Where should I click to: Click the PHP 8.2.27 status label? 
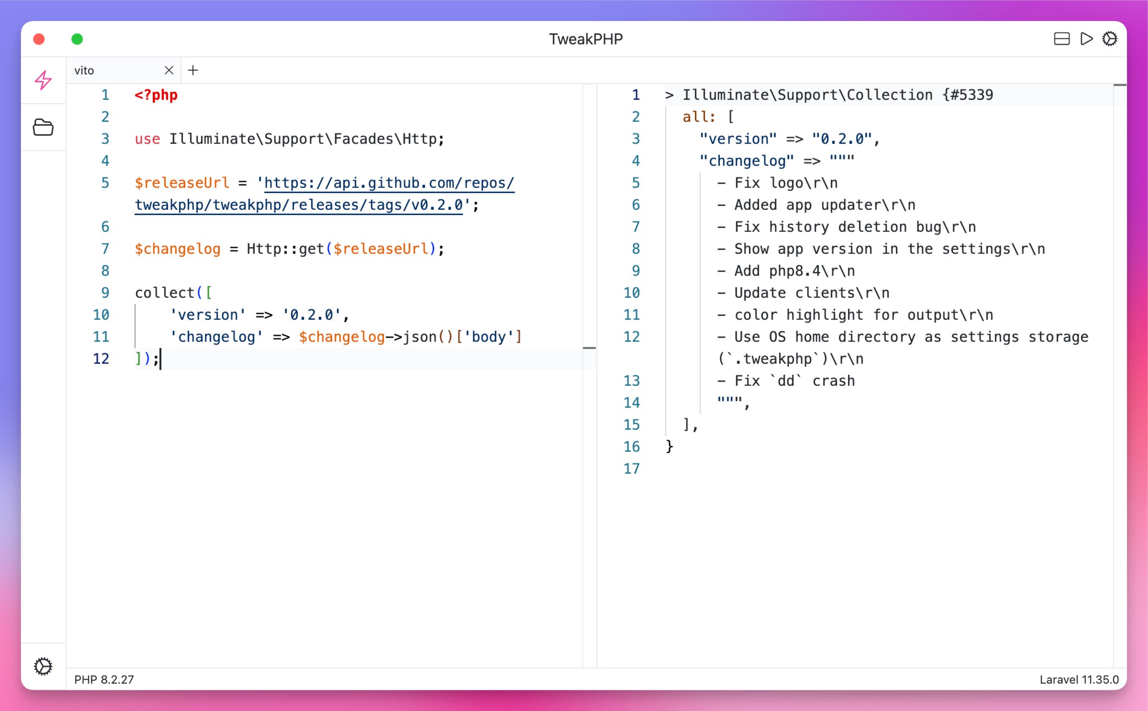[104, 679]
